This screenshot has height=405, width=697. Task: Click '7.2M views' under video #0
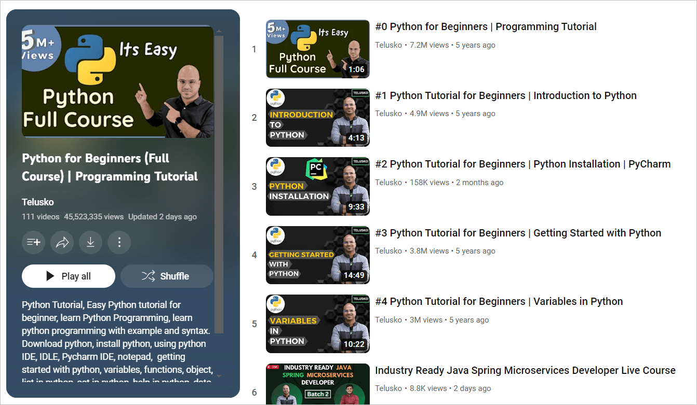(x=430, y=45)
